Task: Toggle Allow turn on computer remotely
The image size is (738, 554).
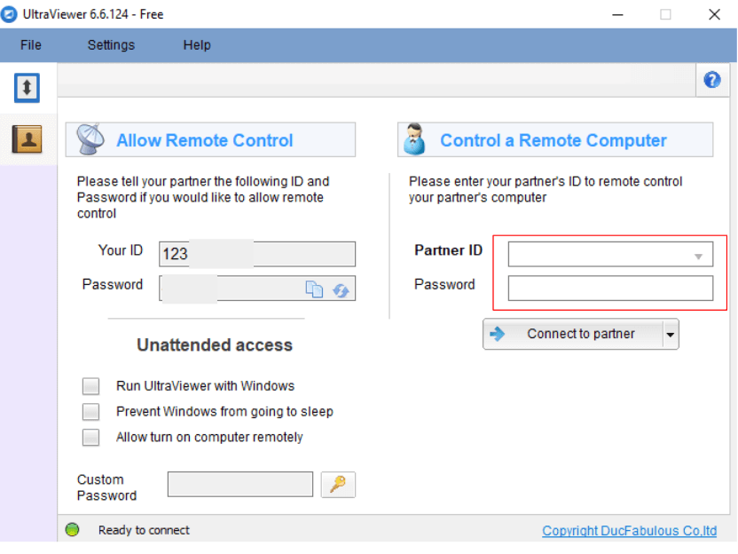Action: [x=90, y=438]
